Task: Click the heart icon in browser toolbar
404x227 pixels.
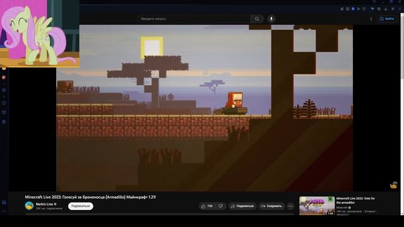Action: [364, 9]
